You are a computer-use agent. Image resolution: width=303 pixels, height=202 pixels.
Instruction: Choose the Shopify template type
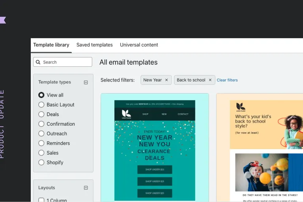pyautogui.click(x=41, y=163)
